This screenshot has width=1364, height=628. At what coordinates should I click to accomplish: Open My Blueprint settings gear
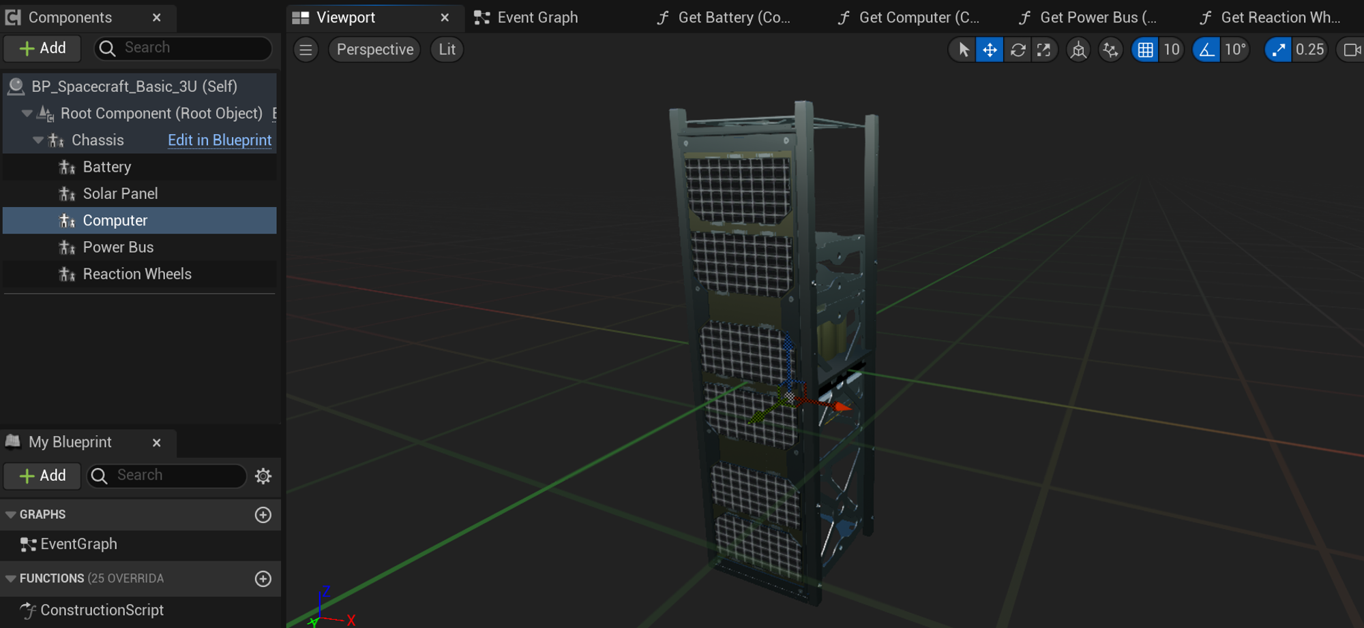(263, 475)
